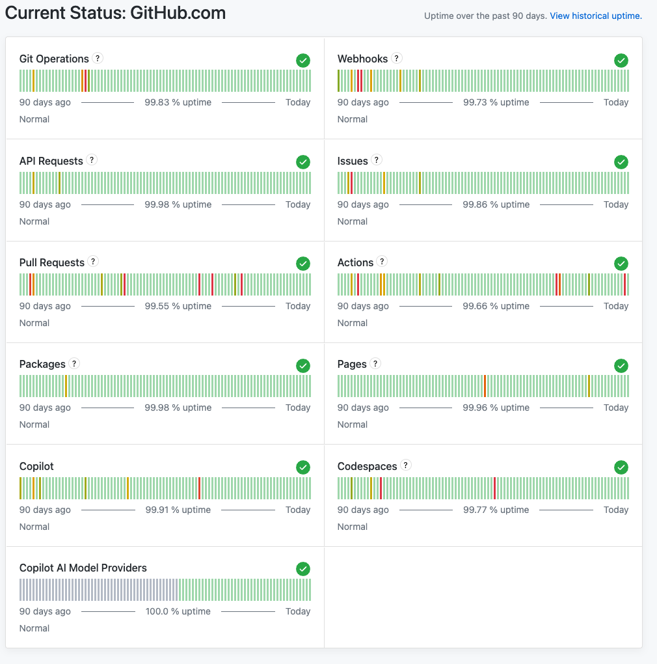Click the 99.66 % uptime value

click(496, 306)
